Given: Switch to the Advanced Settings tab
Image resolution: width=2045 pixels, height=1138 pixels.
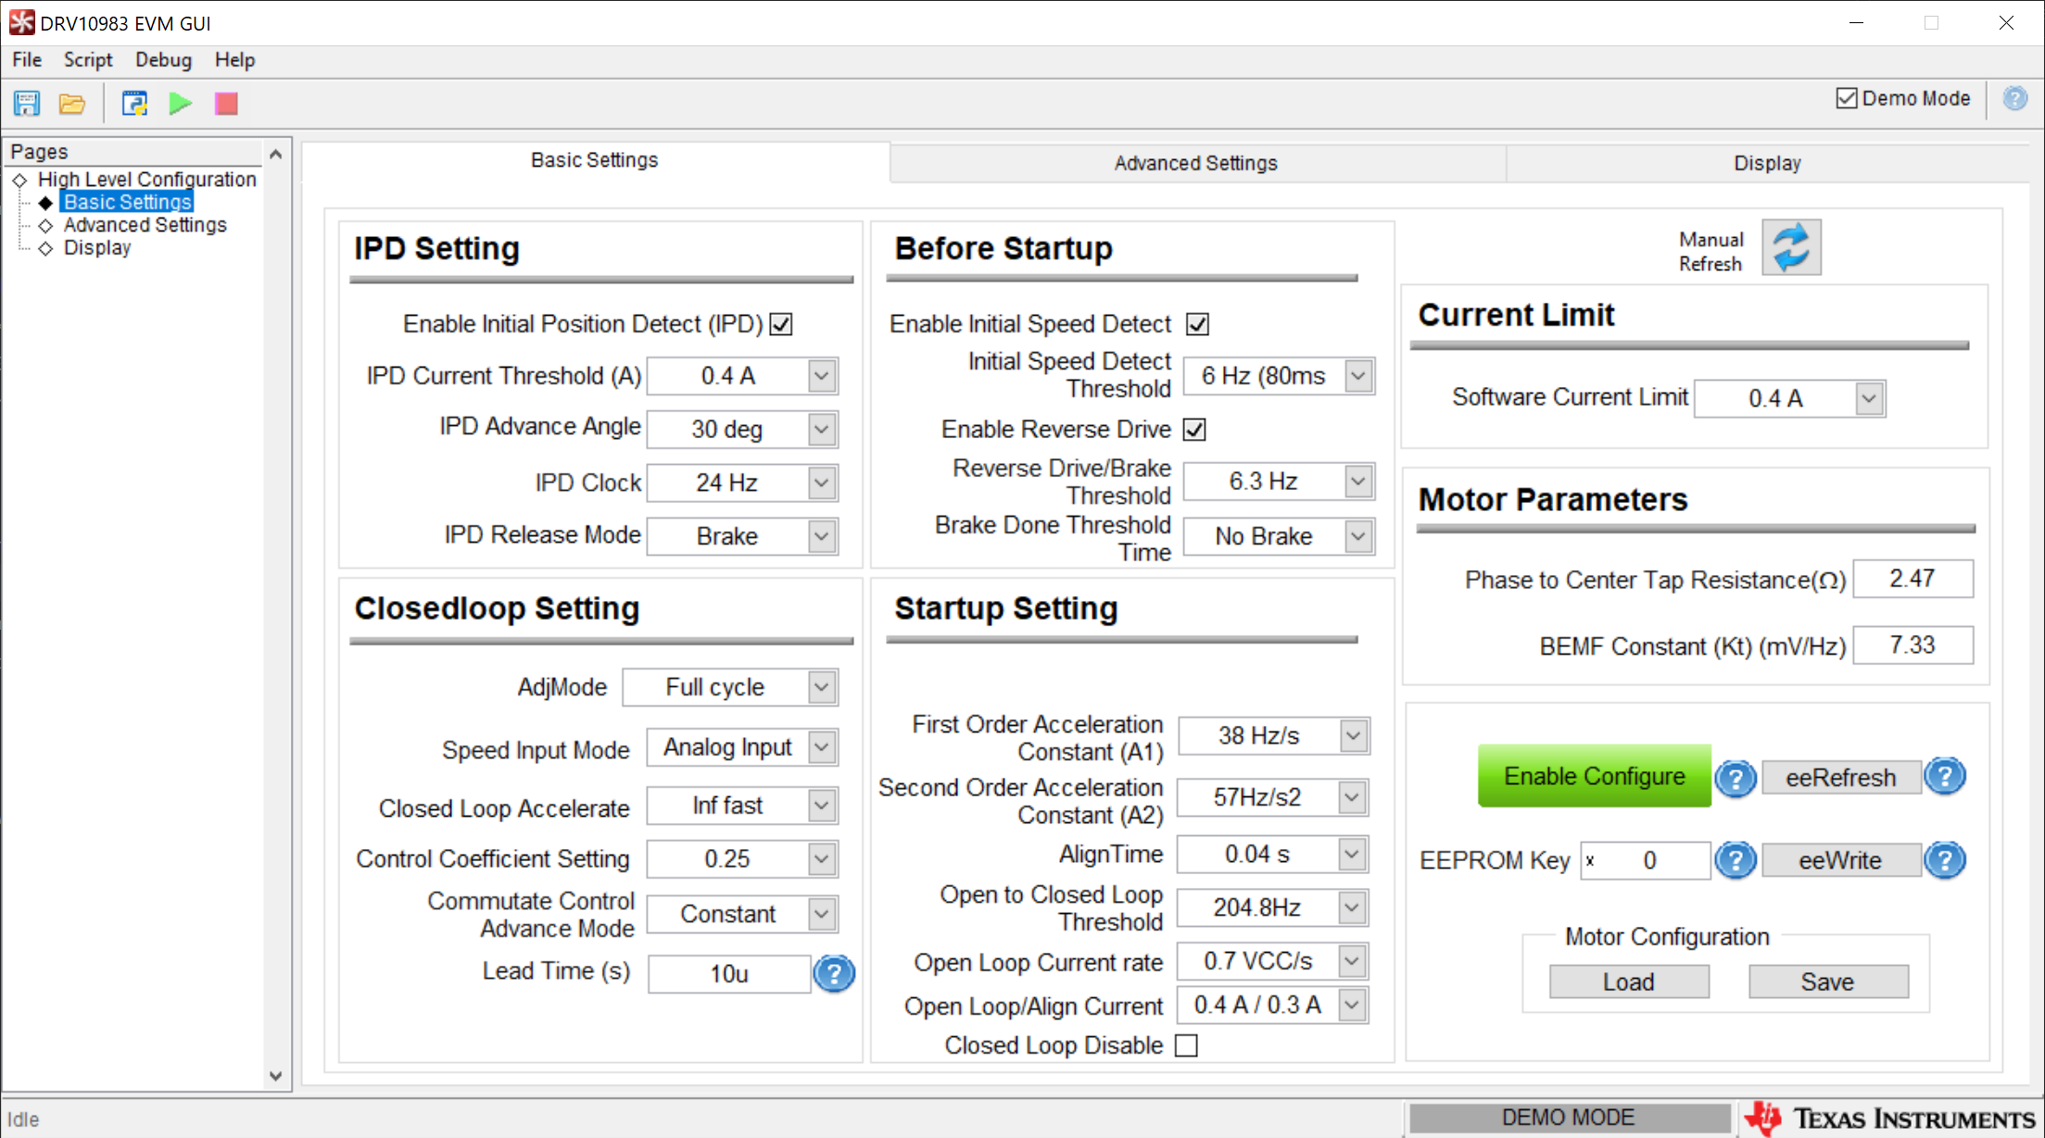Looking at the screenshot, I should [1195, 163].
